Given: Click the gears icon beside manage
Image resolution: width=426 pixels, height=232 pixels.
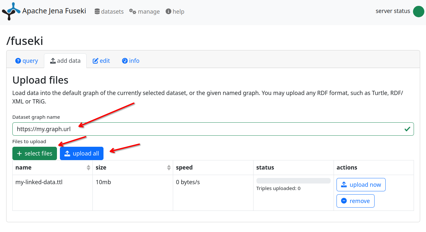Looking at the screenshot, I should coord(132,11).
